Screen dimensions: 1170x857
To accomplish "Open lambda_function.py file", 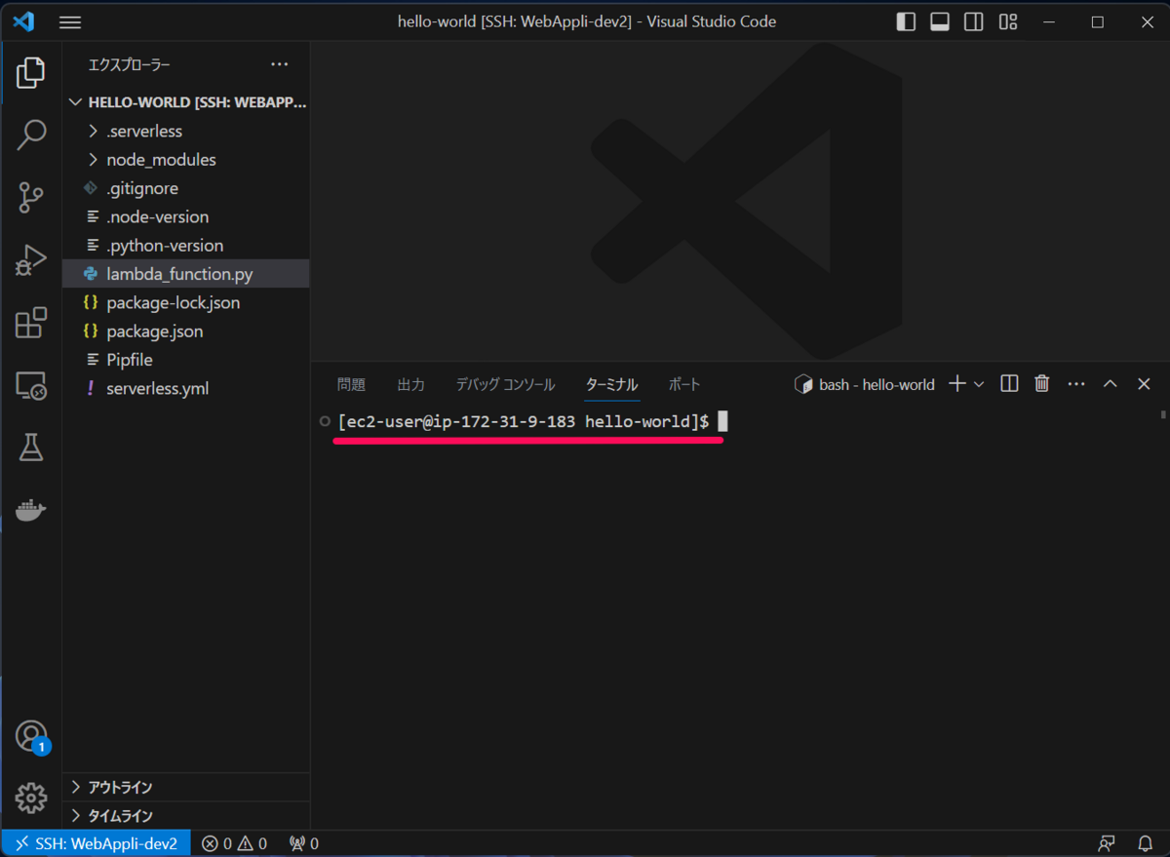I will click(187, 274).
